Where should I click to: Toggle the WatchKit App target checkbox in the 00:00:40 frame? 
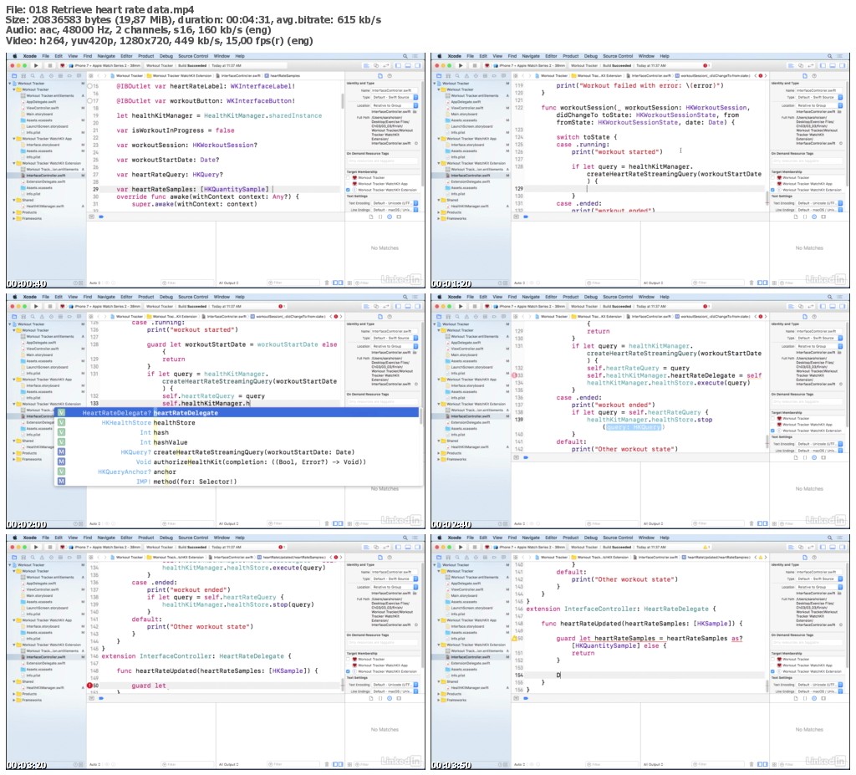pyautogui.click(x=348, y=184)
